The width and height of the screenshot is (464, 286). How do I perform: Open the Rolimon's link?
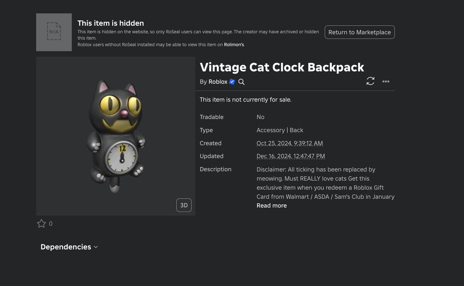coord(234,45)
